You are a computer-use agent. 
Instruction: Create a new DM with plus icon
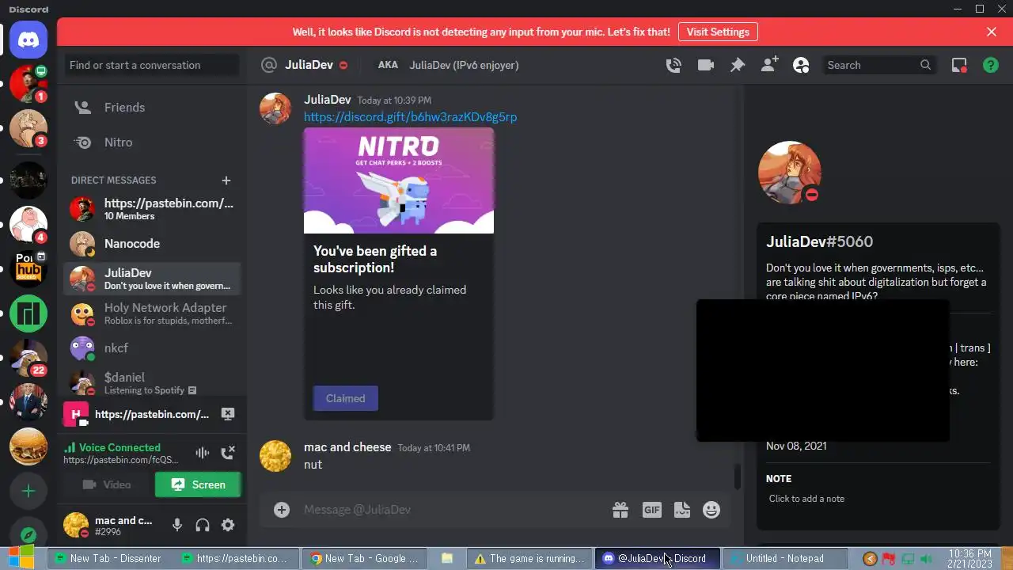(x=226, y=180)
